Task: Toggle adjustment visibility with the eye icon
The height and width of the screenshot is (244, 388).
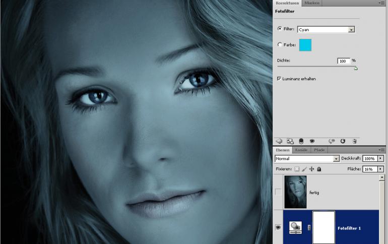Action: click(312, 141)
